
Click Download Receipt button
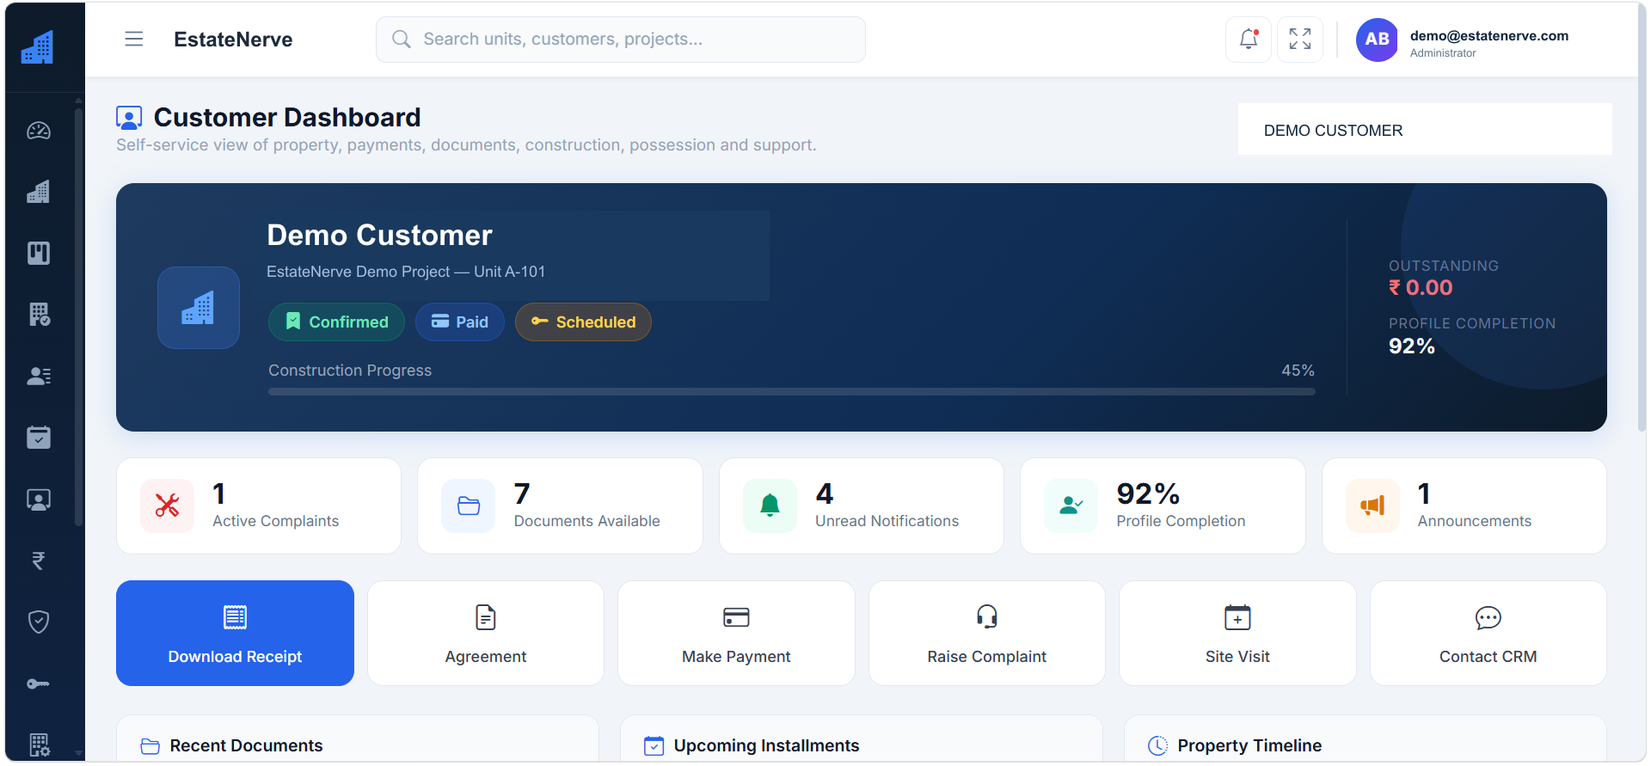click(x=235, y=633)
